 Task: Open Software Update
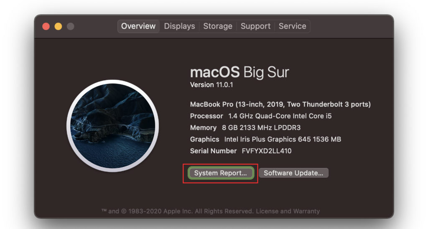pos(293,173)
